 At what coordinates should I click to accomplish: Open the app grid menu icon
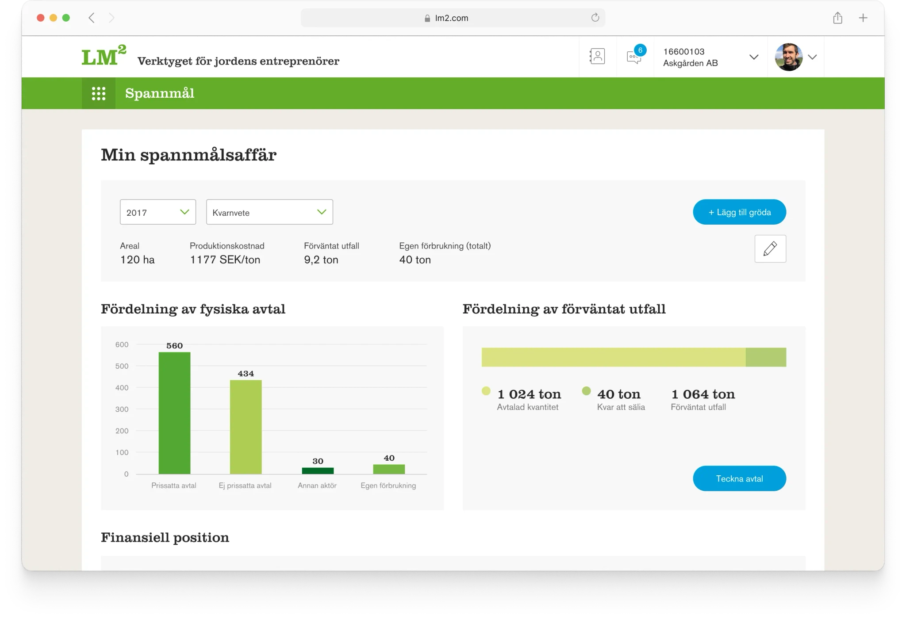[98, 93]
